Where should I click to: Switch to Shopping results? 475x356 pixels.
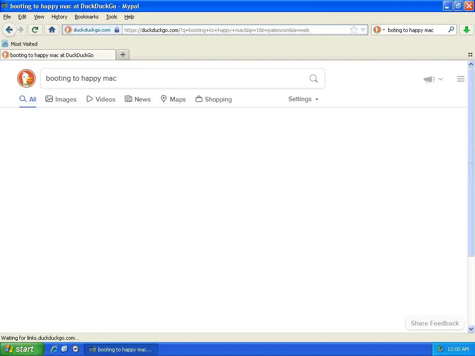coord(213,99)
